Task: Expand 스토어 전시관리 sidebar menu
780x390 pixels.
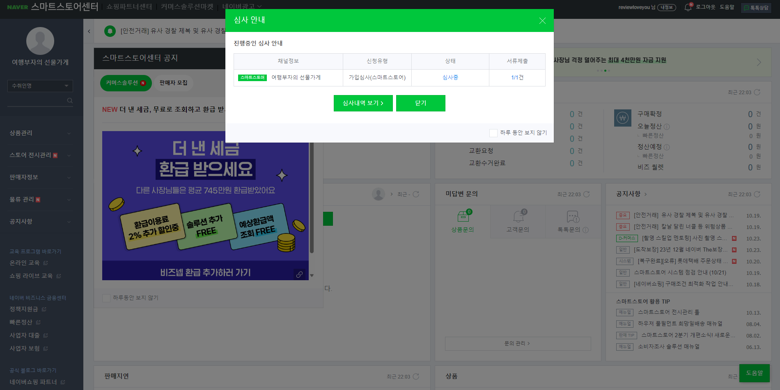Action: click(40, 155)
